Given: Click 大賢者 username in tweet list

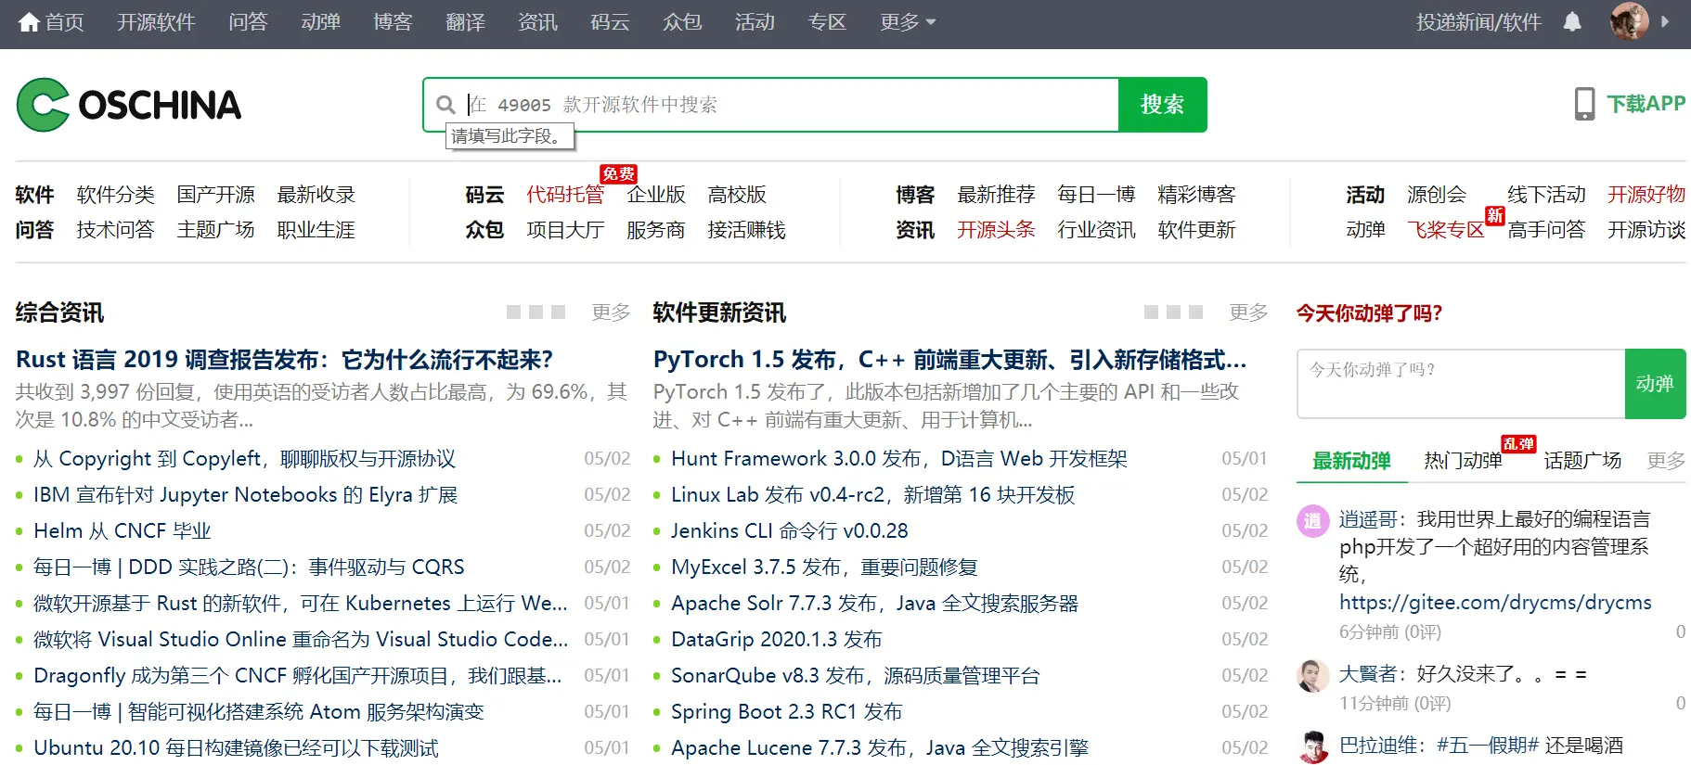Looking at the screenshot, I should 1368,674.
